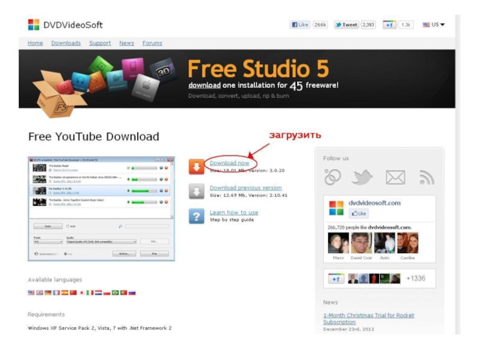479x359 pixels.
Task: Click the orange download arrow icon
Action: (x=196, y=167)
